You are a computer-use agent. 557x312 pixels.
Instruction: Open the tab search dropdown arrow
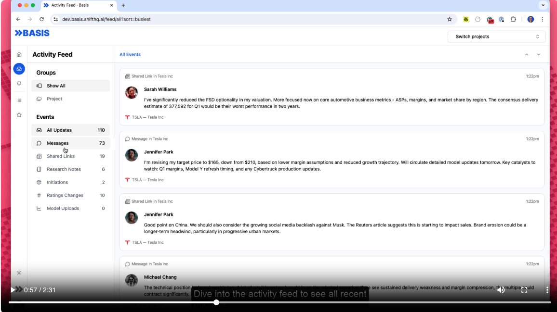click(x=543, y=5)
